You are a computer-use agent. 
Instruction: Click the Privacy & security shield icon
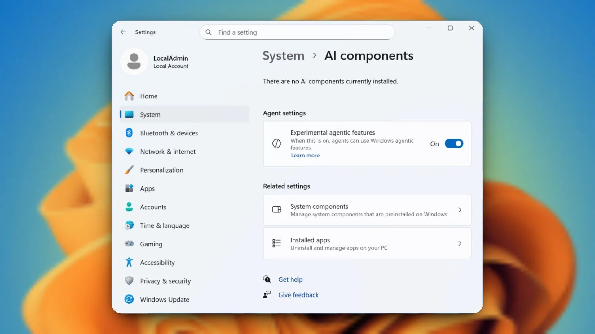tap(129, 281)
